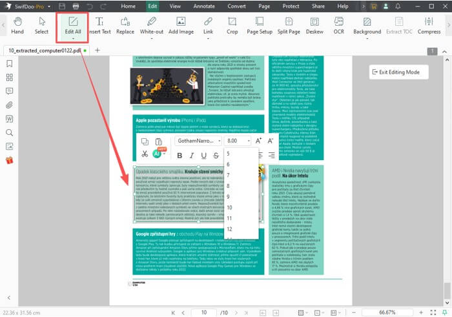The image size is (452, 317).
Task: Expand the White-out dropdown arrow
Action: tap(152, 38)
